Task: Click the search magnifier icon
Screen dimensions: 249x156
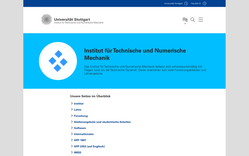Action: 193,20
